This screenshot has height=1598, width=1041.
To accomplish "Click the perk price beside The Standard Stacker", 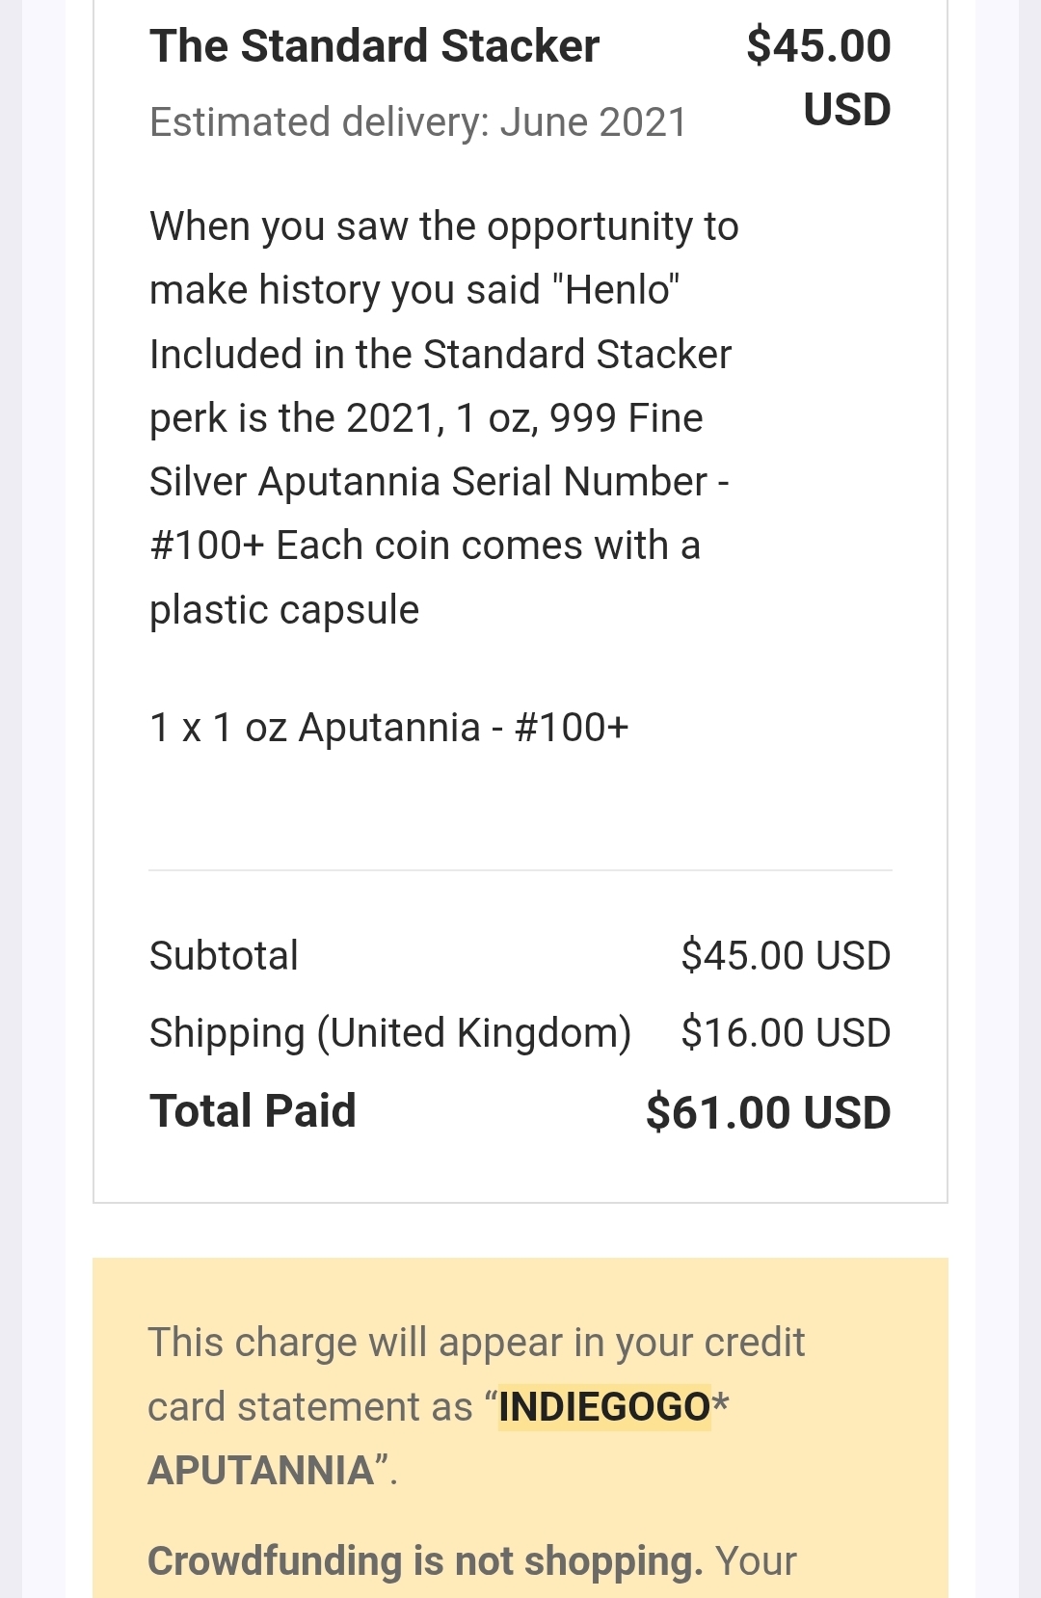I will tap(817, 46).
